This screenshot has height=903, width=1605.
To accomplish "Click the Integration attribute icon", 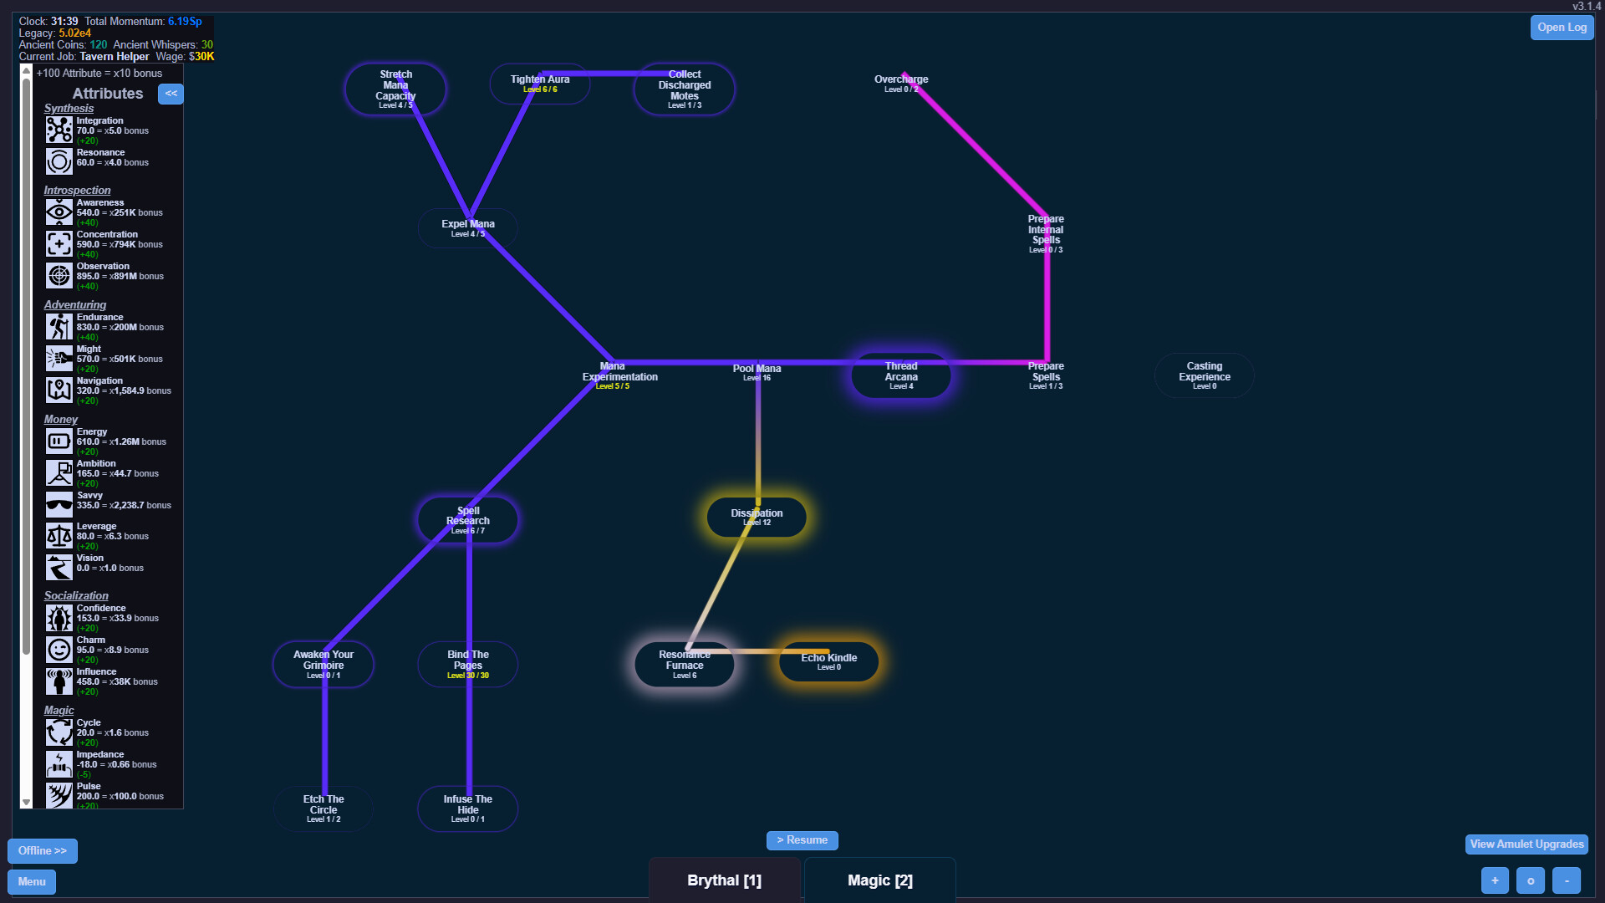I will [59, 130].
